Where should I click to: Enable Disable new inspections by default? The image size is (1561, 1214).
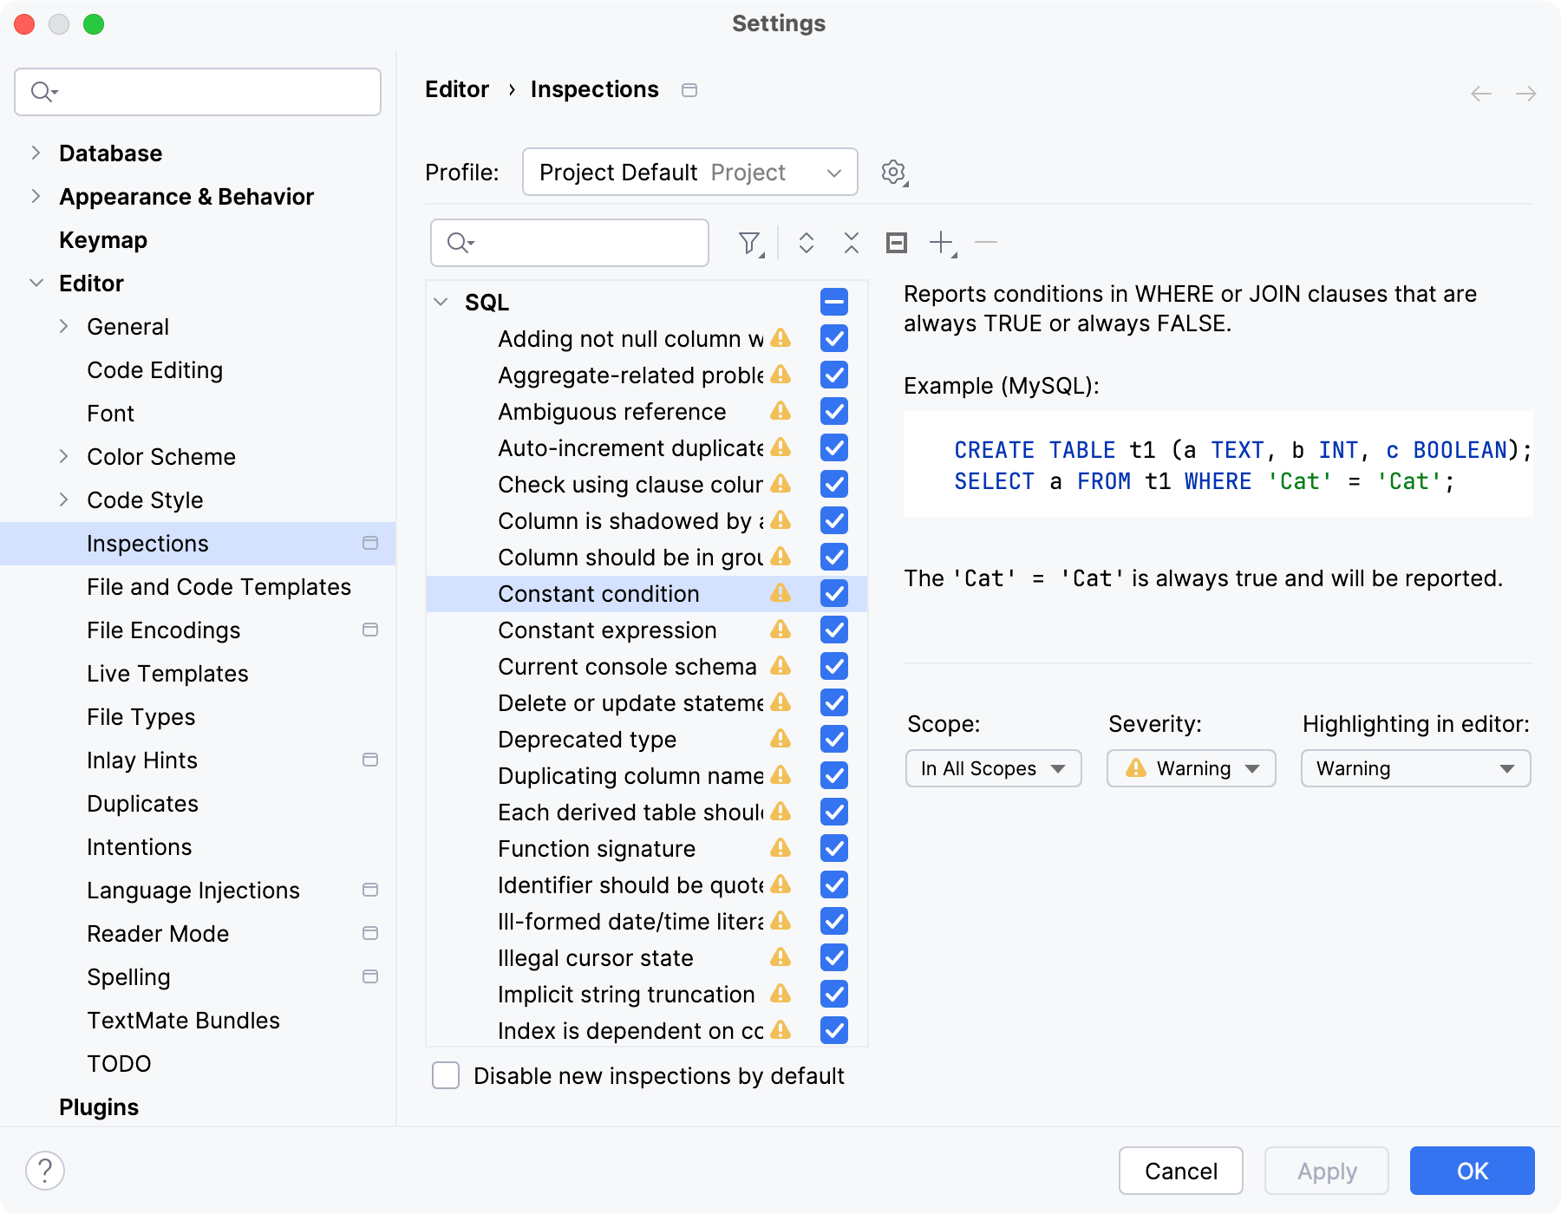pos(445,1075)
